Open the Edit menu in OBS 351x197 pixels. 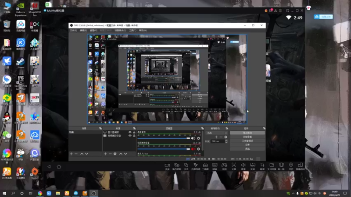[x=83, y=30]
